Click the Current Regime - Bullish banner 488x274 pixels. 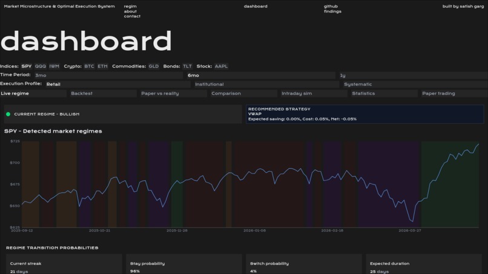click(x=123, y=114)
